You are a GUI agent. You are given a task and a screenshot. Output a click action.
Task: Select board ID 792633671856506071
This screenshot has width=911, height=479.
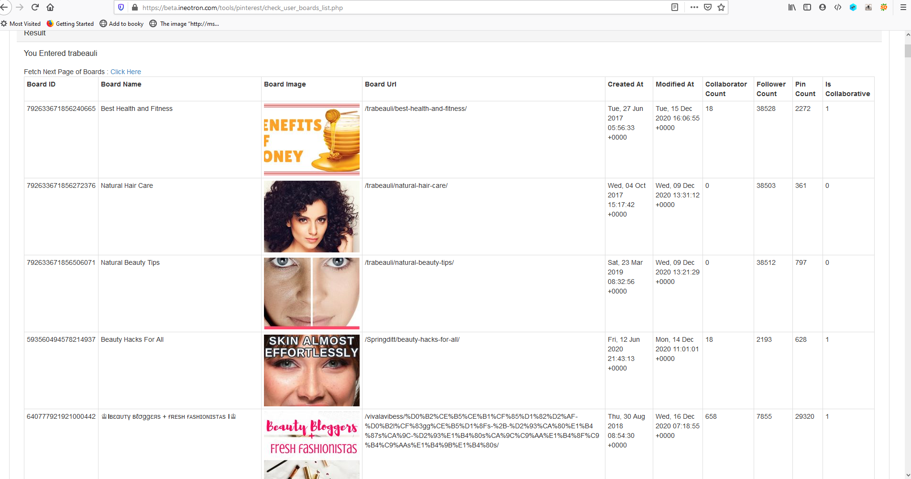(61, 262)
